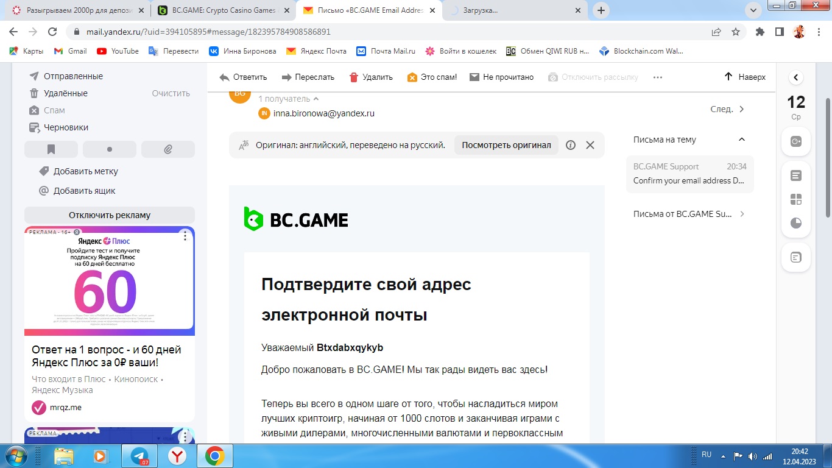
Task: Open the three-dot more actions menu
Action: 657,77
